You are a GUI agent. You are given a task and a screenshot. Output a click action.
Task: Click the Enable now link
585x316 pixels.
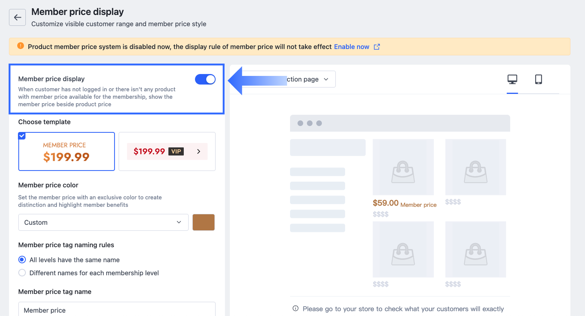(x=351, y=47)
